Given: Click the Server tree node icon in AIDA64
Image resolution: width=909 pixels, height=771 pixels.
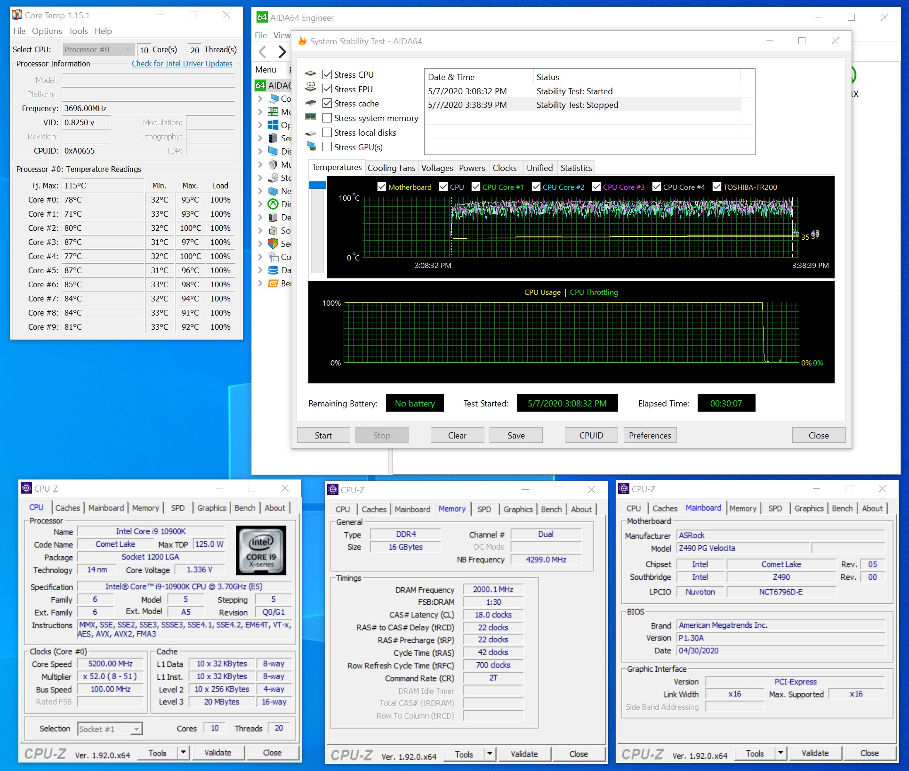Looking at the screenshot, I should (273, 138).
